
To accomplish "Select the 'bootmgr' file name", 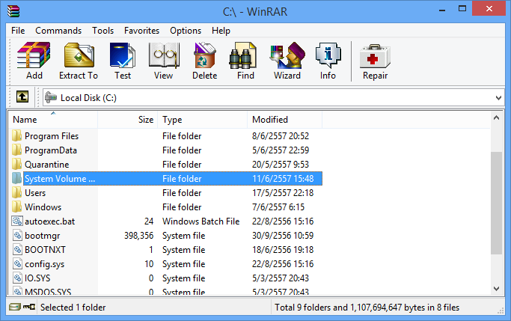I will point(43,236).
